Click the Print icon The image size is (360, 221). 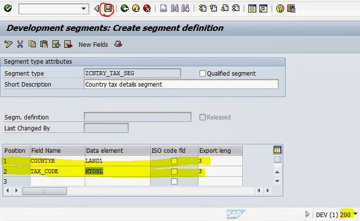(x=164, y=8)
